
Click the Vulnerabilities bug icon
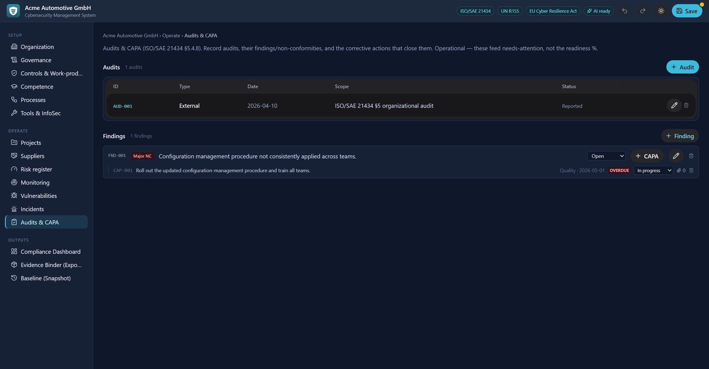click(14, 196)
